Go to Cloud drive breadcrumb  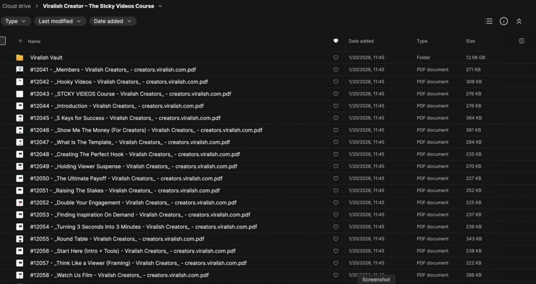pyautogui.click(x=16, y=6)
